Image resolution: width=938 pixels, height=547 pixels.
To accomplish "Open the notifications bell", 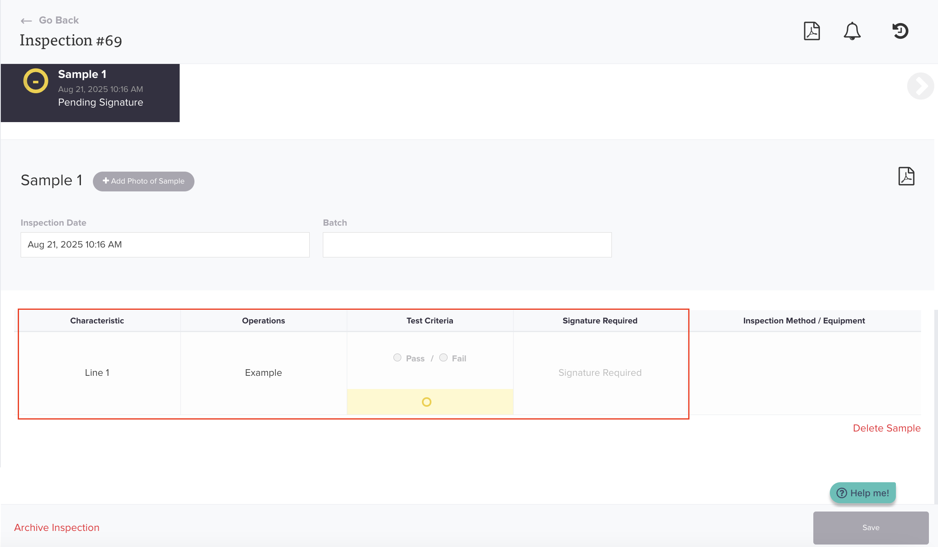I will [x=852, y=31].
